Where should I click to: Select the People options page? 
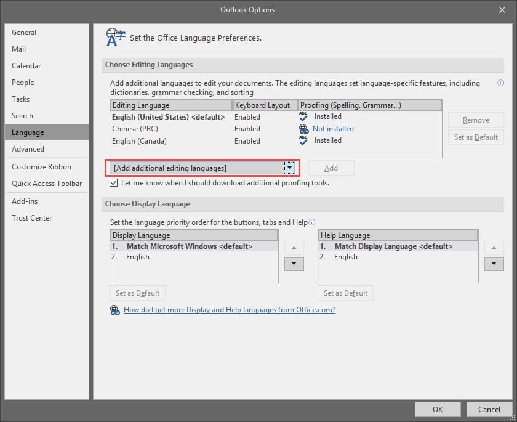(47, 83)
